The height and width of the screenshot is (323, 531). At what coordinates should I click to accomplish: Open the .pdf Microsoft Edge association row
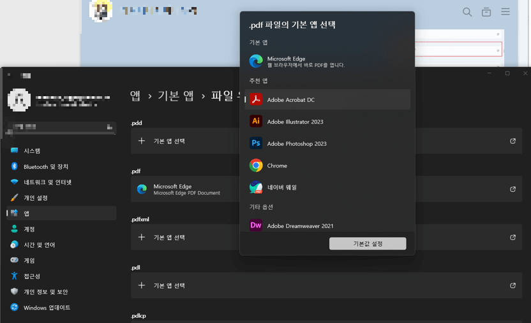coord(327,189)
